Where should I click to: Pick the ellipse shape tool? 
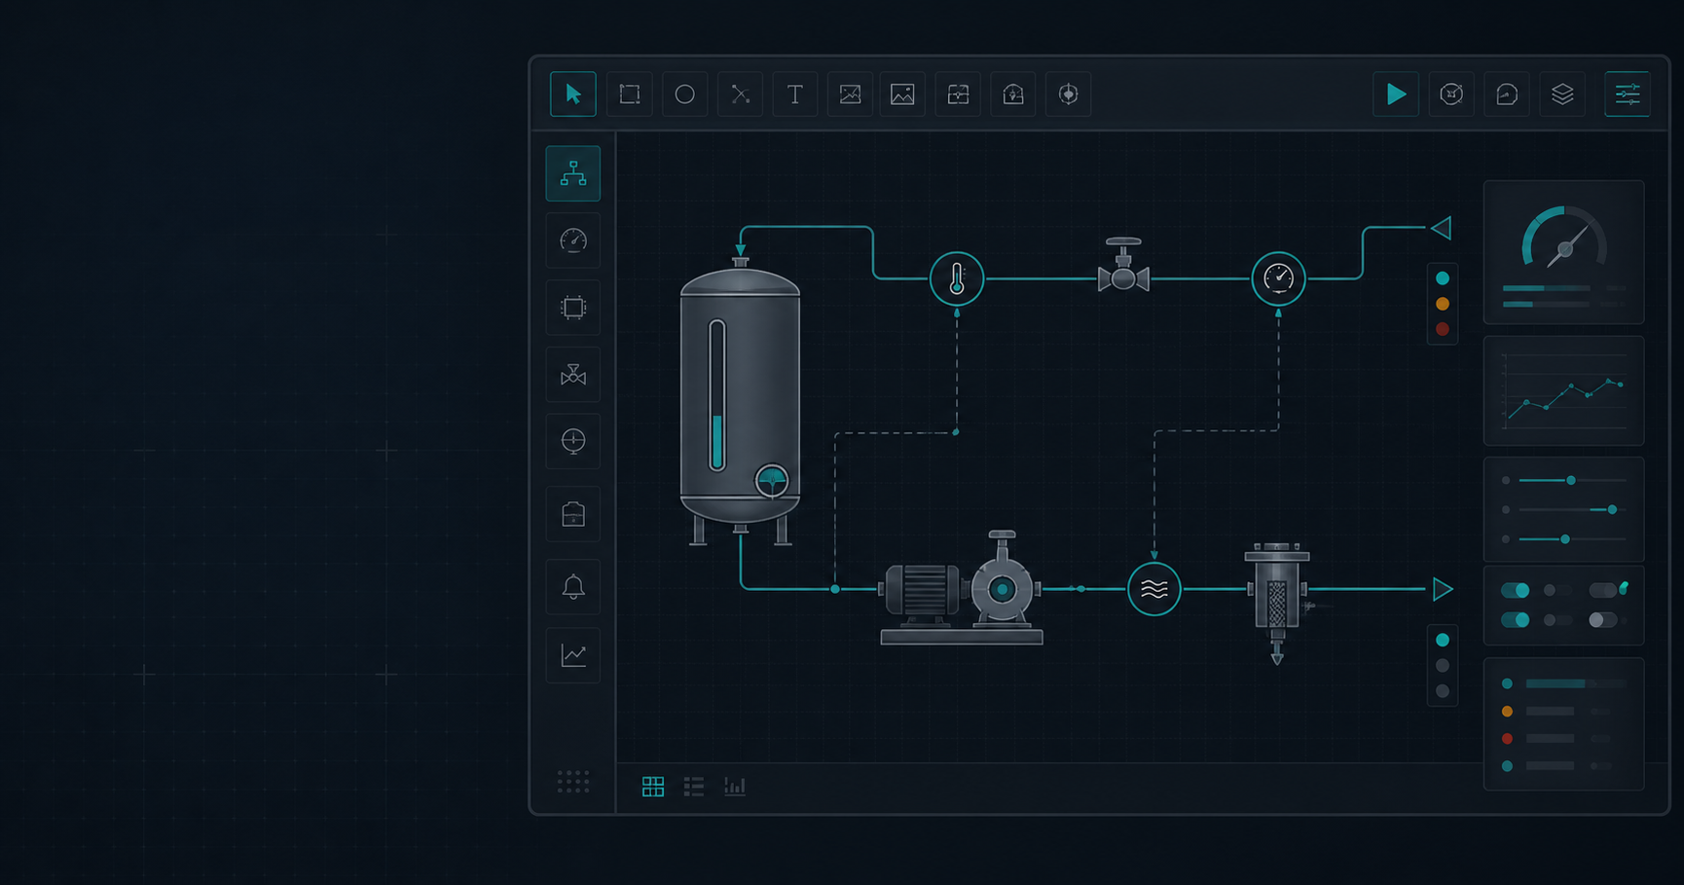point(685,94)
